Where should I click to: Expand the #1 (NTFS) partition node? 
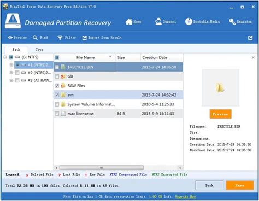click(11, 65)
